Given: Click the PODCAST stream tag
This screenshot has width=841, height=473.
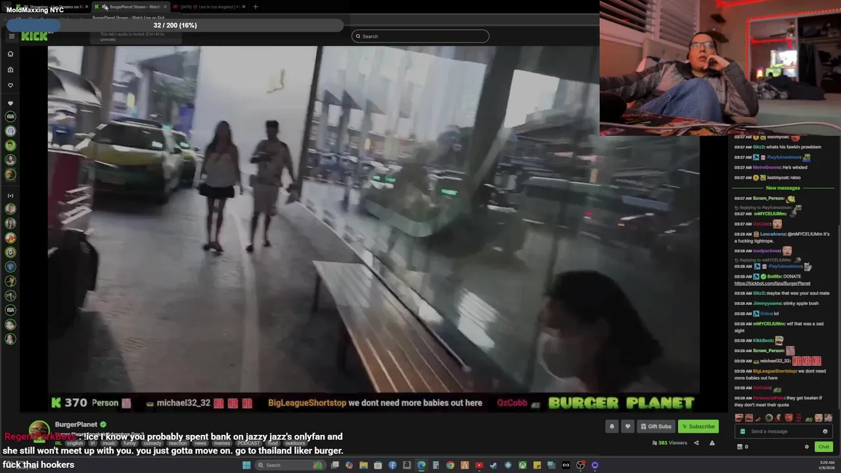Looking at the screenshot, I should pyautogui.click(x=247, y=443).
